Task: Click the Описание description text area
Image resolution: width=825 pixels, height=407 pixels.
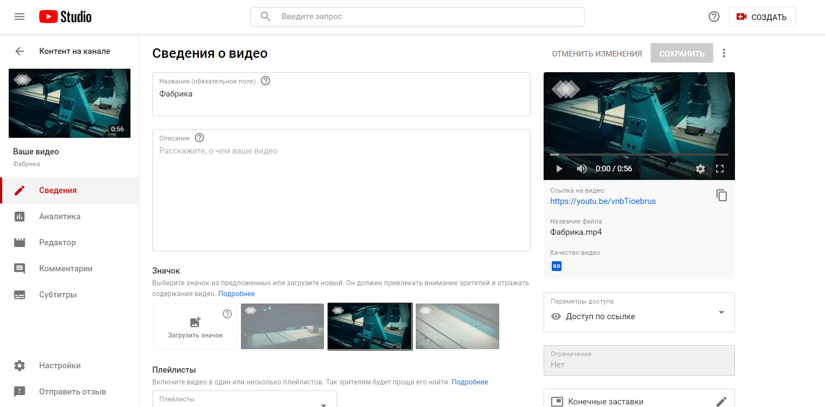Action: [x=341, y=190]
